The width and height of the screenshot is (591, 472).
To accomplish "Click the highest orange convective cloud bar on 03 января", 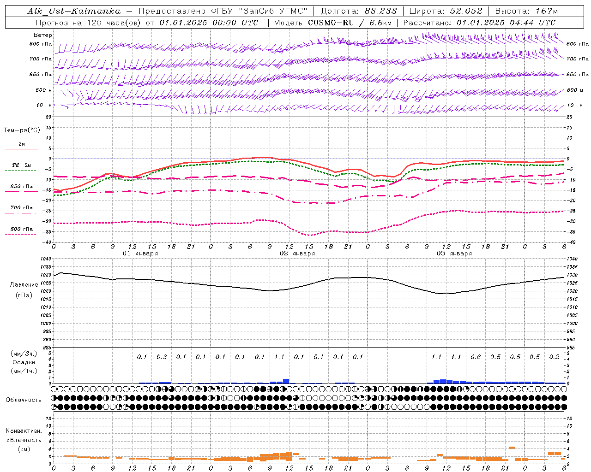I will [512, 448].
